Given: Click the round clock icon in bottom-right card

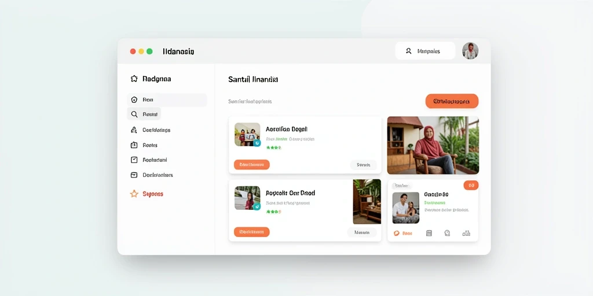Looking at the screenshot, I should pyautogui.click(x=447, y=234).
